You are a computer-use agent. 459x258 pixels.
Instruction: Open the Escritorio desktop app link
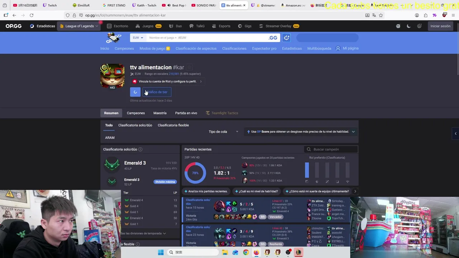pyautogui.click(x=117, y=26)
